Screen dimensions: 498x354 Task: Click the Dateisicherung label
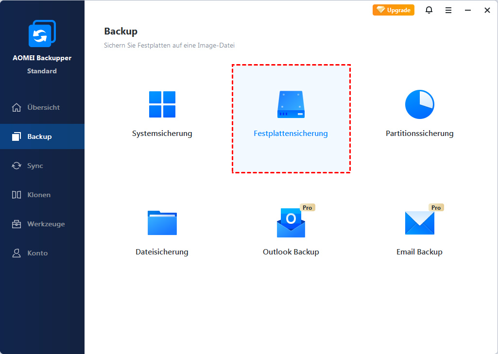point(162,252)
